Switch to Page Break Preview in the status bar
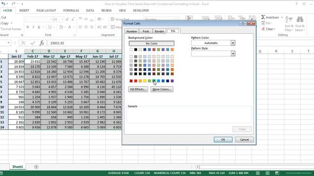 coord(277,173)
